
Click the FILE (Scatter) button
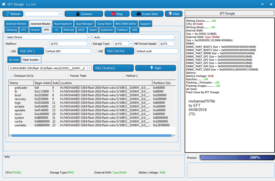pyautogui.click(x=113, y=68)
